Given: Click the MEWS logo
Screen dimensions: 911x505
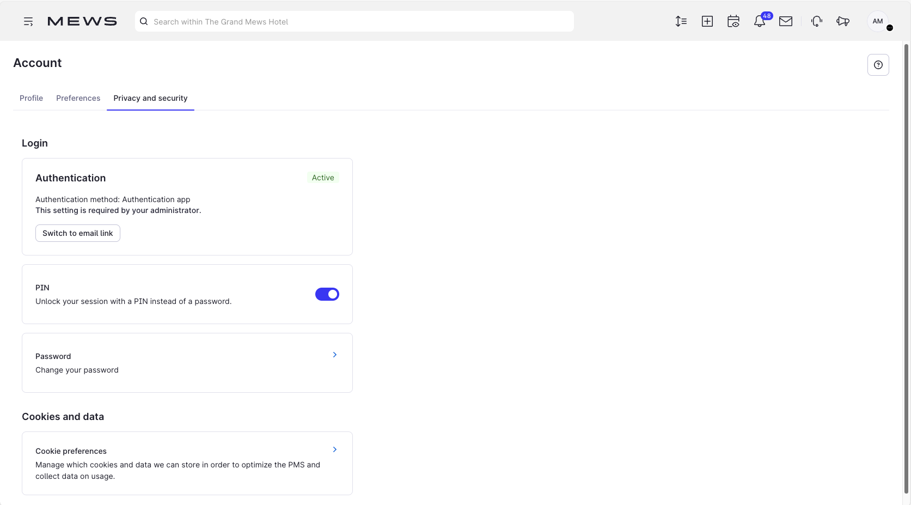Looking at the screenshot, I should 82,21.
